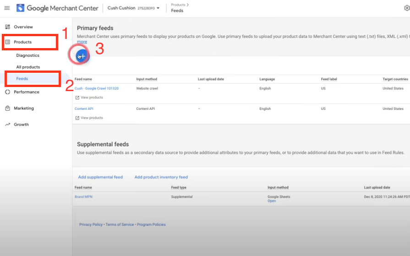410x256 pixels.
Task: Open the Performance section
Action: (x=27, y=92)
